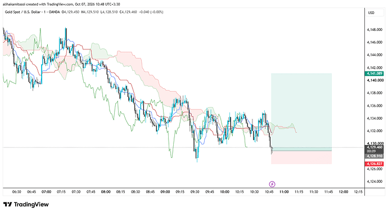Screen dimensions: 388x213
Task: Click the 4,132.000 price axis label
Action: tap(375, 131)
